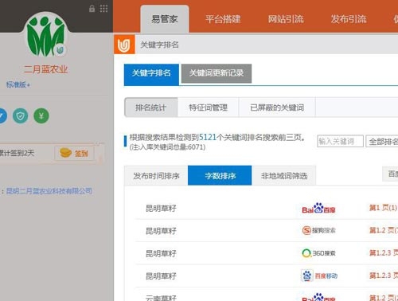This screenshot has height=301, width=398.
Task: Open the 网站引流 menu
Action: point(286,19)
